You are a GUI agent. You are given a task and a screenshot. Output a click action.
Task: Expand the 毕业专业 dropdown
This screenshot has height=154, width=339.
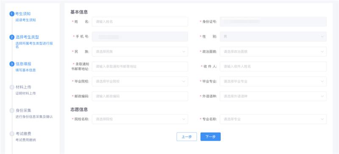click(273, 81)
